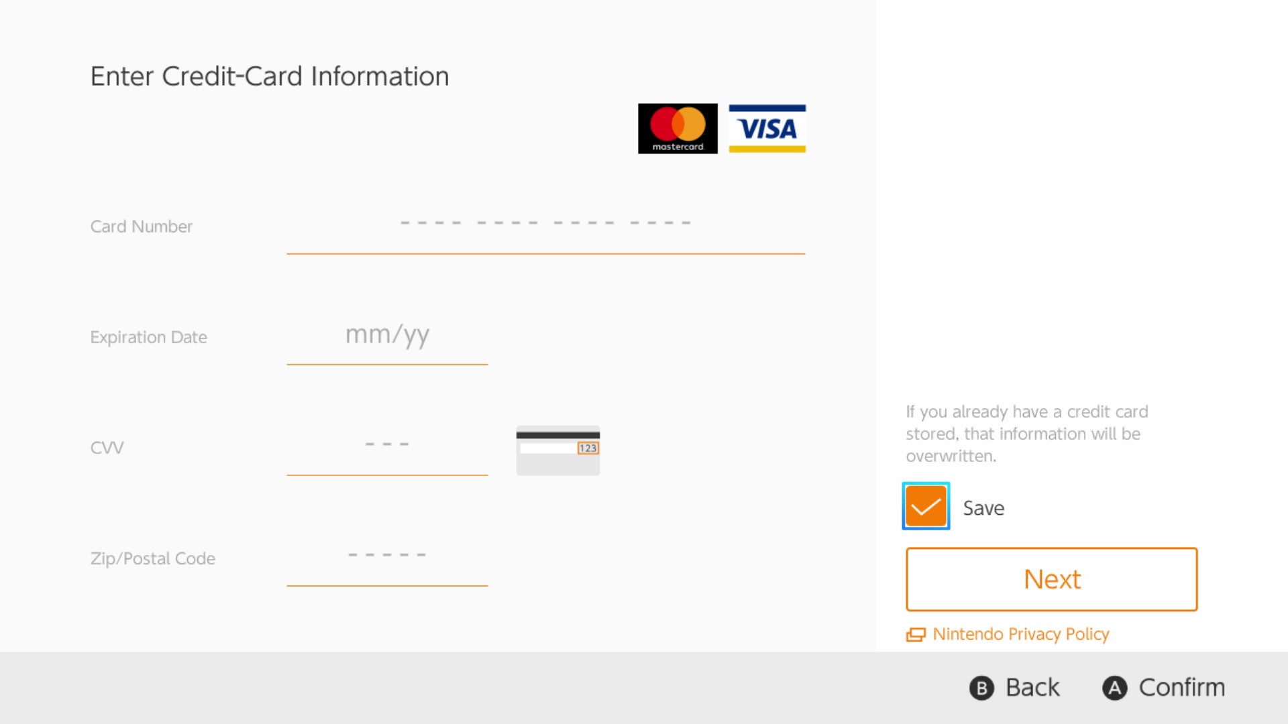The height and width of the screenshot is (724, 1288).
Task: Click the Mastercard payment icon
Action: (678, 127)
